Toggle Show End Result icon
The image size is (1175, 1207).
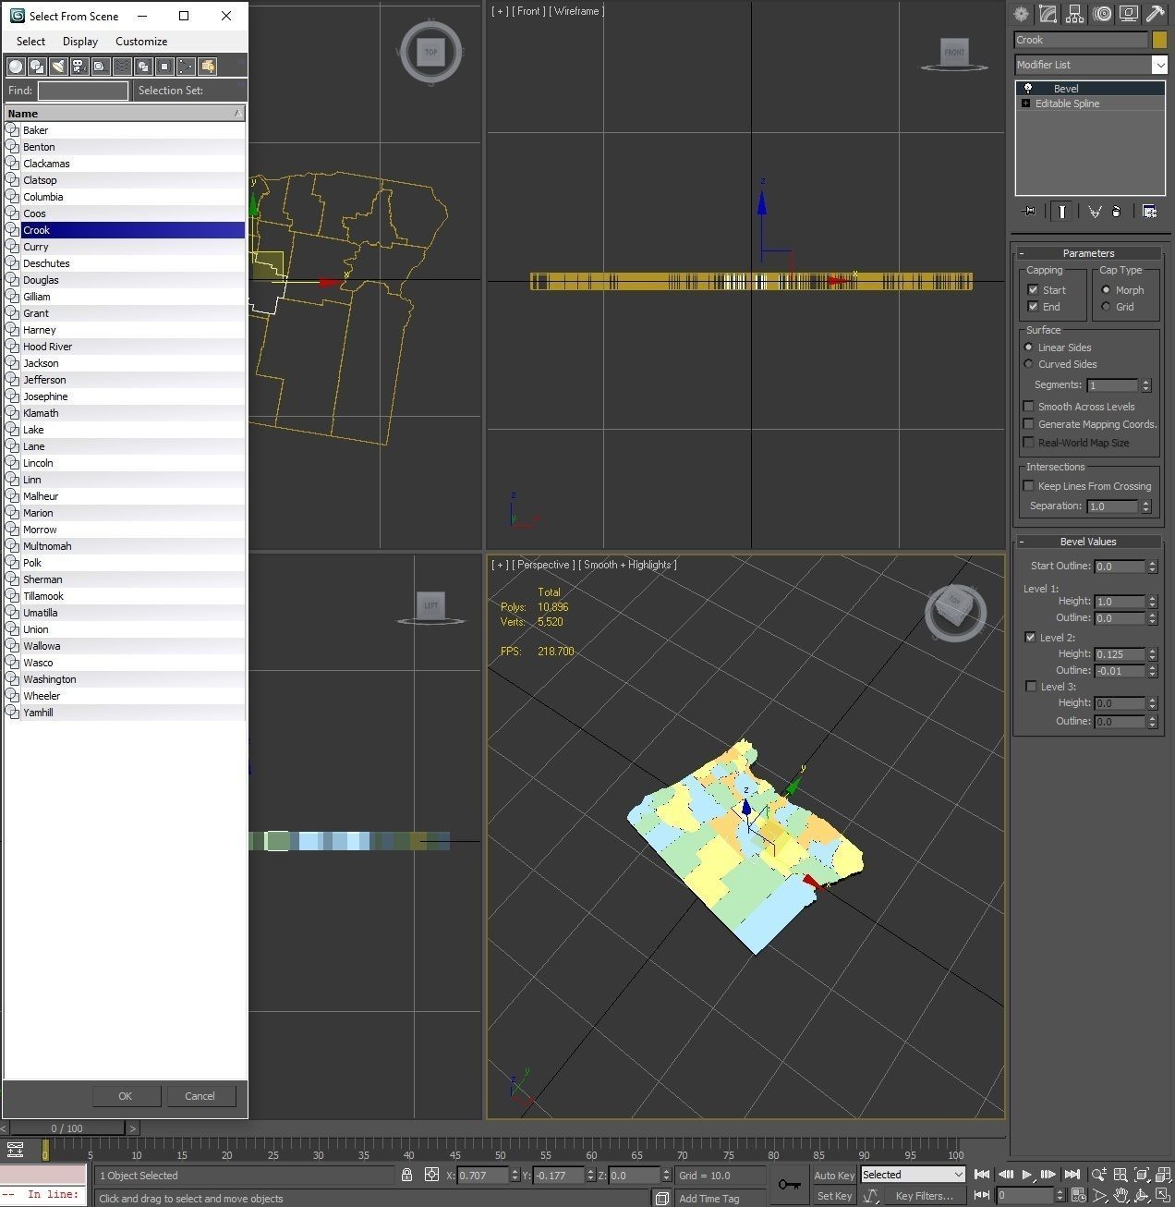click(1062, 212)
